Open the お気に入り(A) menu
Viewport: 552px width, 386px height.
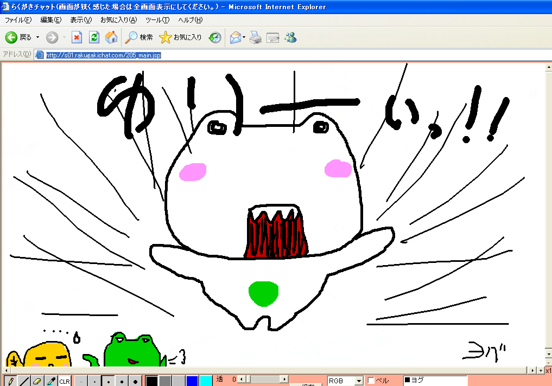pyautogui.click(x=119, y=20)
